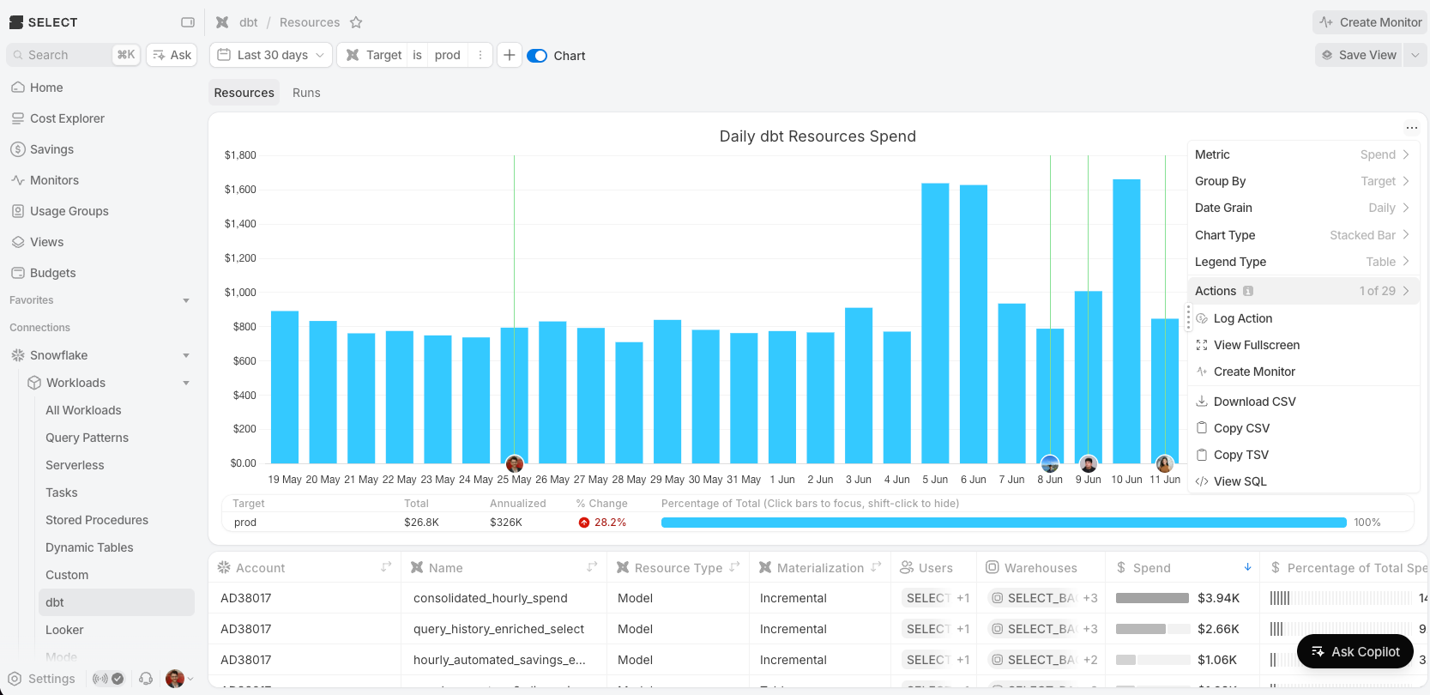1430x695 pixels.
Task: Click Materialization column sort icon
Action: [x=876, y=567]
